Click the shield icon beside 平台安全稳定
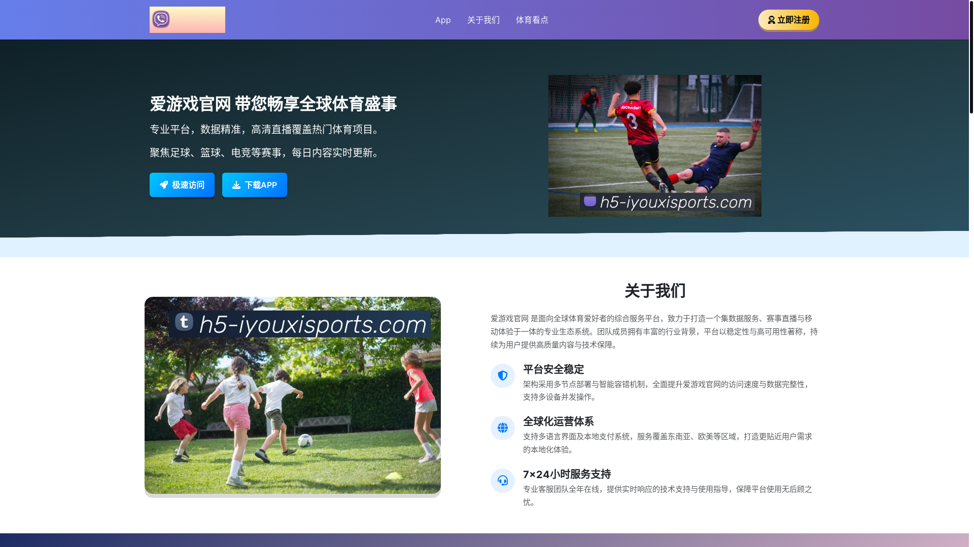This screenshot has height=547, width=974. tap(502, 375)
